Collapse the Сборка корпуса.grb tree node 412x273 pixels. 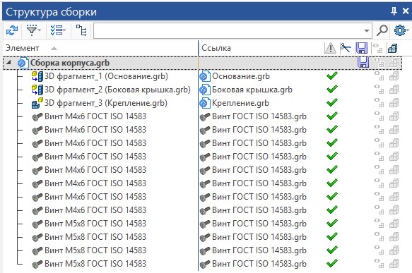(8, 62)
